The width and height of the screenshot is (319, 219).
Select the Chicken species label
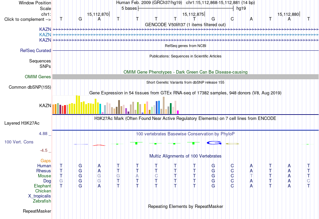point(43,191)
